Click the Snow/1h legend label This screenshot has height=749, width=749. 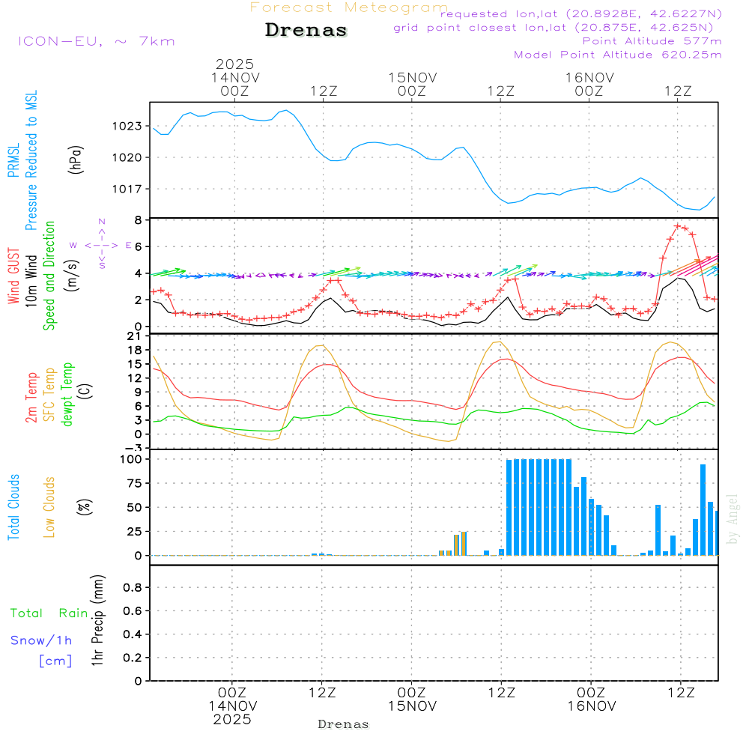(41, 640)
